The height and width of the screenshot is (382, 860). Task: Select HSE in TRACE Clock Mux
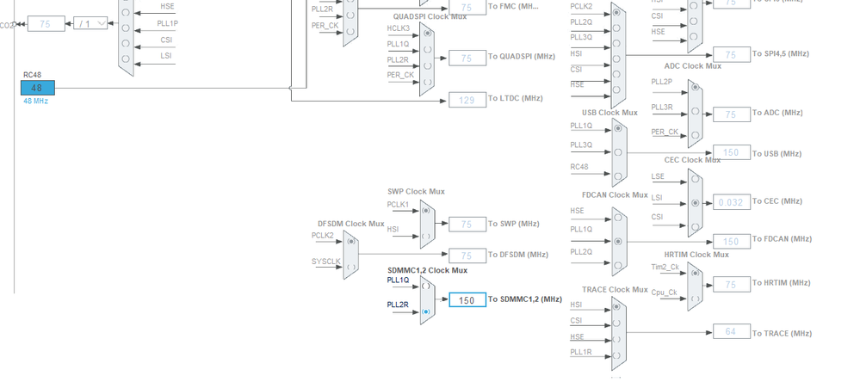[x=618, y=339]
